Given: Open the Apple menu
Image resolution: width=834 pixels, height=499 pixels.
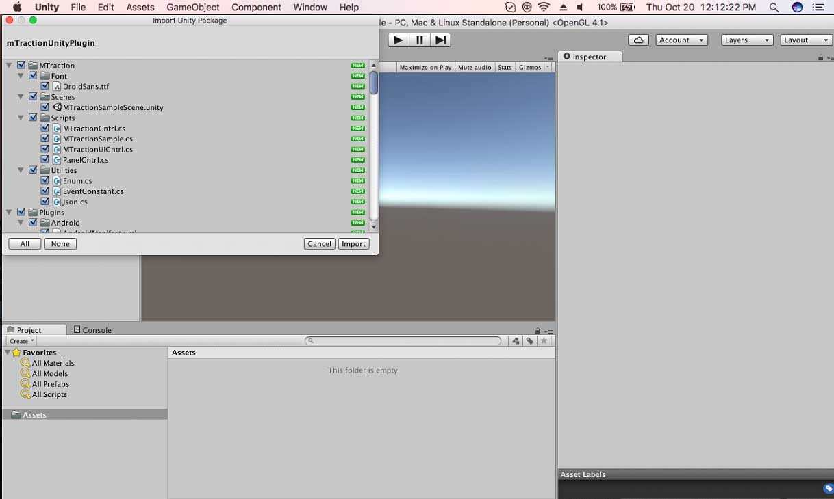Looking at the screenshot, I should click(x=17, y=8).
